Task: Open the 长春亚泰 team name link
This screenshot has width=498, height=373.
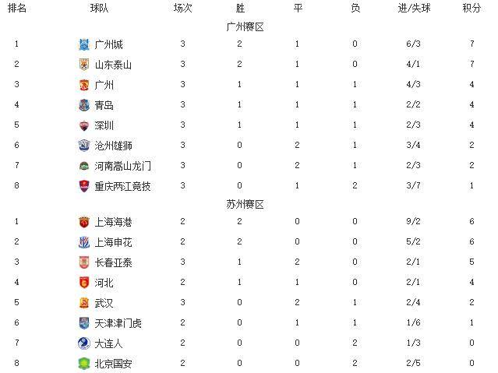Action: click(113, 263)
